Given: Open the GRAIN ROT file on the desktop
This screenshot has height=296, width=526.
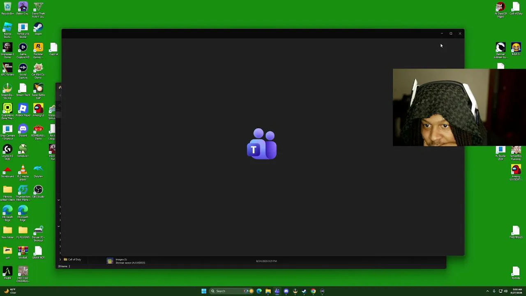Looking at the screenshot, I should point(38,252).
